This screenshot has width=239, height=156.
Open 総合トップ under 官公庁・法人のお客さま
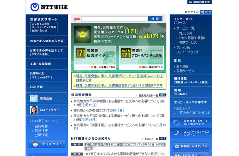tap(183, 108)
